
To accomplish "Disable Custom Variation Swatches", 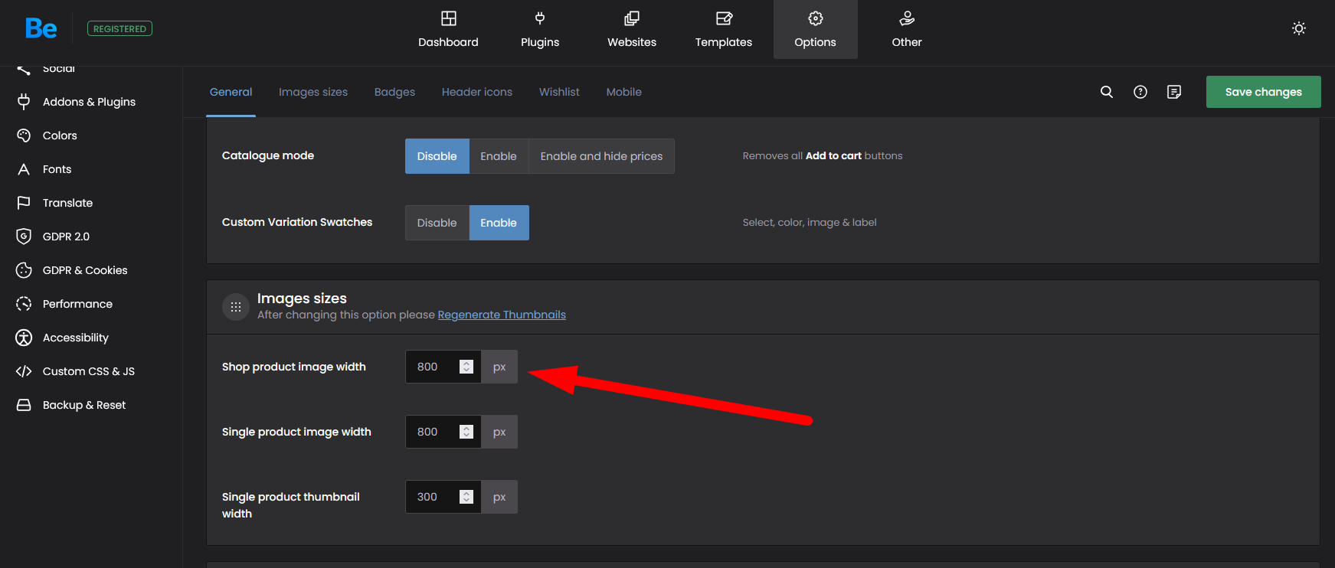I will coord(437,223).
